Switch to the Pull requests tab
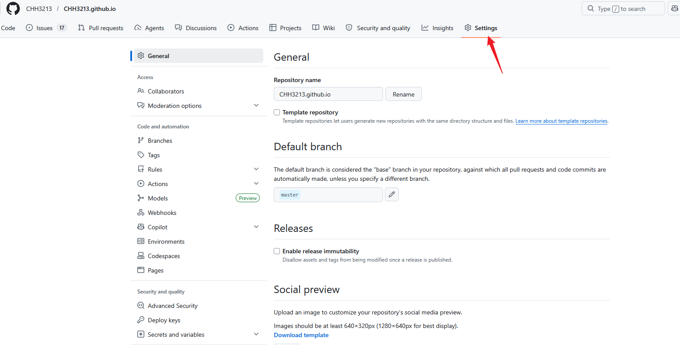Screen dimensions: 680x345 [101, 28]
